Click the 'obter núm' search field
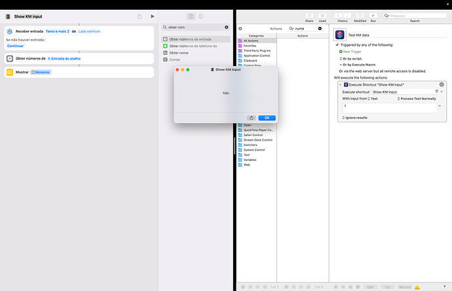The image size is (452, 291). (196, 27)
